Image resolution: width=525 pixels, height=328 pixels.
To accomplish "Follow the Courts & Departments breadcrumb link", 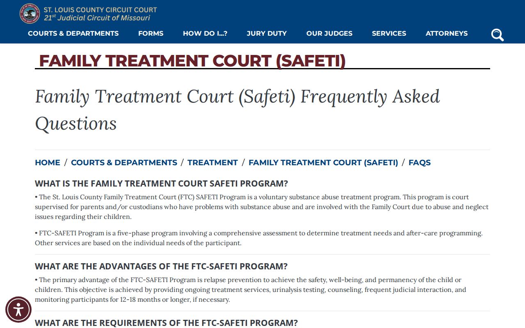I will pos(124,163).
